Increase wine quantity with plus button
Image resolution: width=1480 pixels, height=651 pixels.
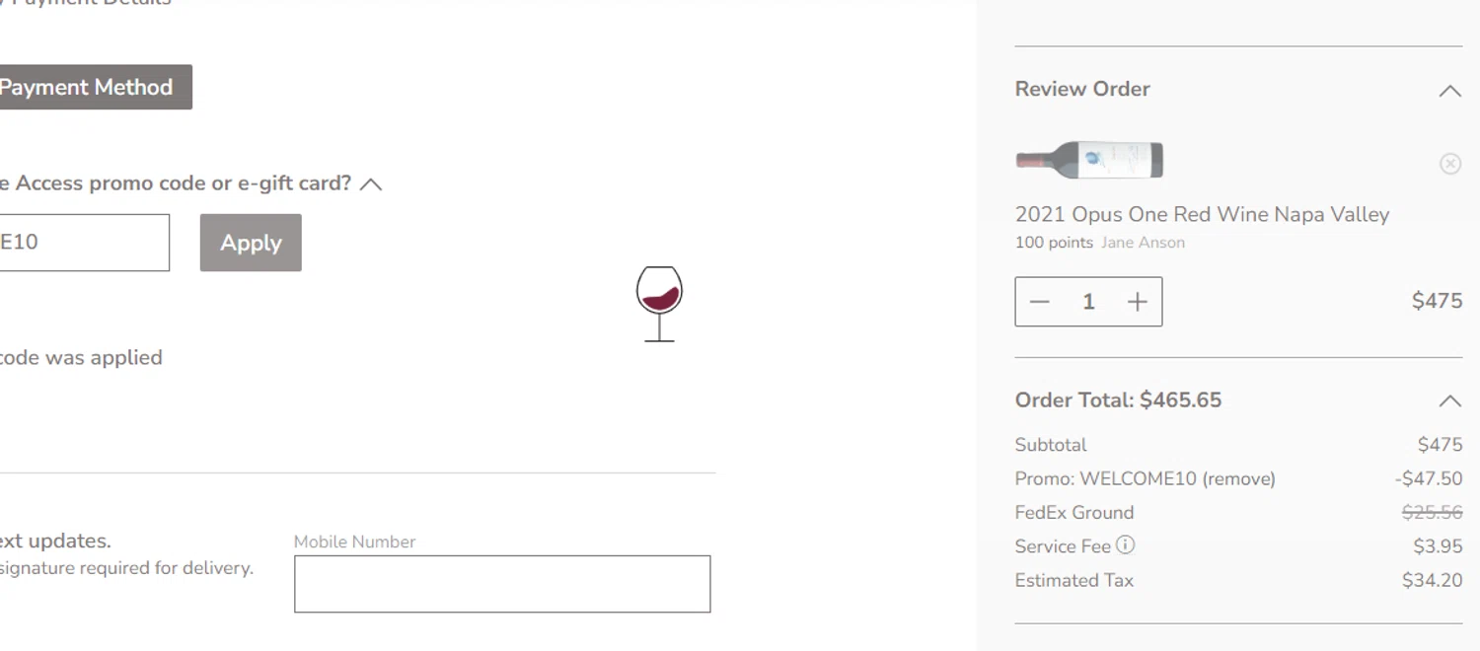pos(1138,302)
